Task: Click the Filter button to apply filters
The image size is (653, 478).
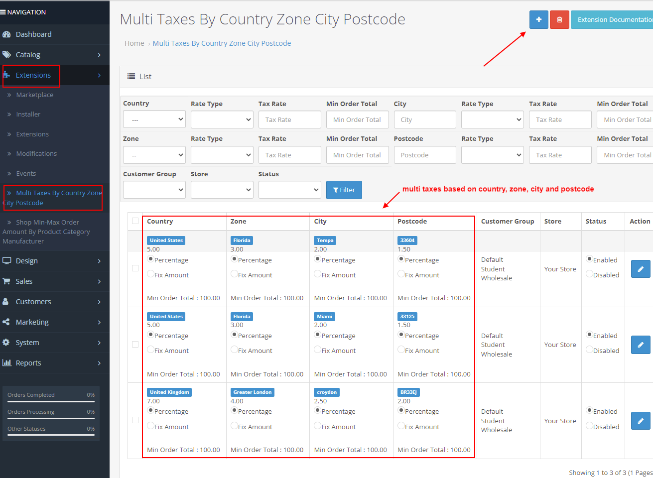Action: click(344, 190)
